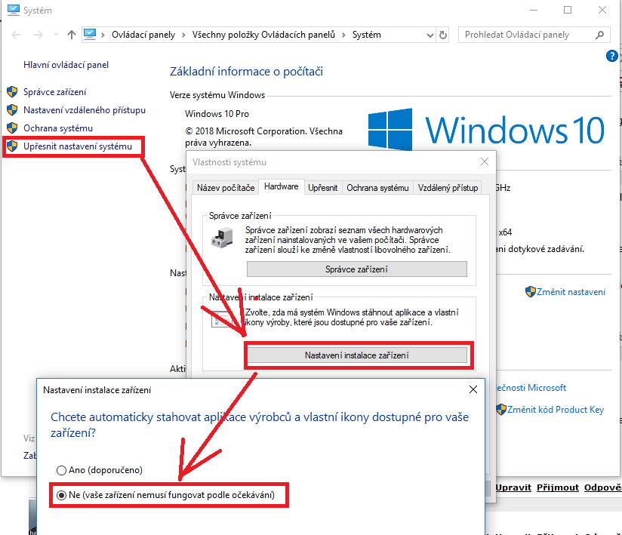Click Přijmout link in background window
The image size is (622, 535).
click(x=558, y=487)
